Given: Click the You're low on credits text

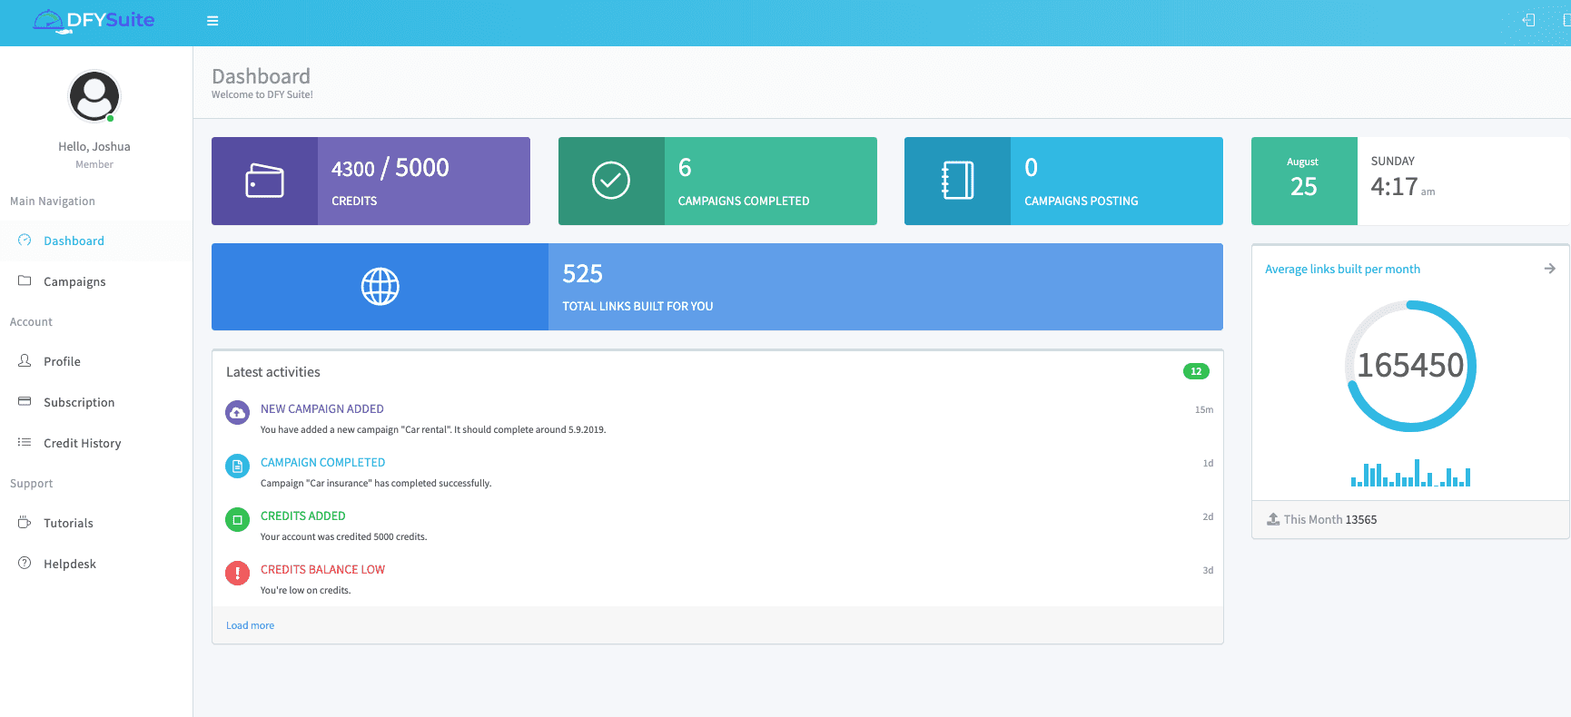Looking at the screenshot, I should pos(305,590).
